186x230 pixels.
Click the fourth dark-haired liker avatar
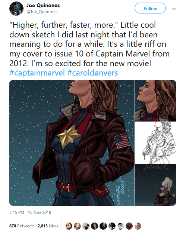click(94, 226)
